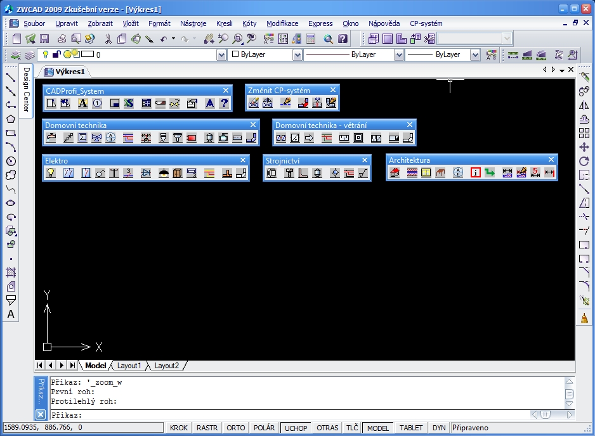Toggle UCHOP object snap

pos(296,428)
